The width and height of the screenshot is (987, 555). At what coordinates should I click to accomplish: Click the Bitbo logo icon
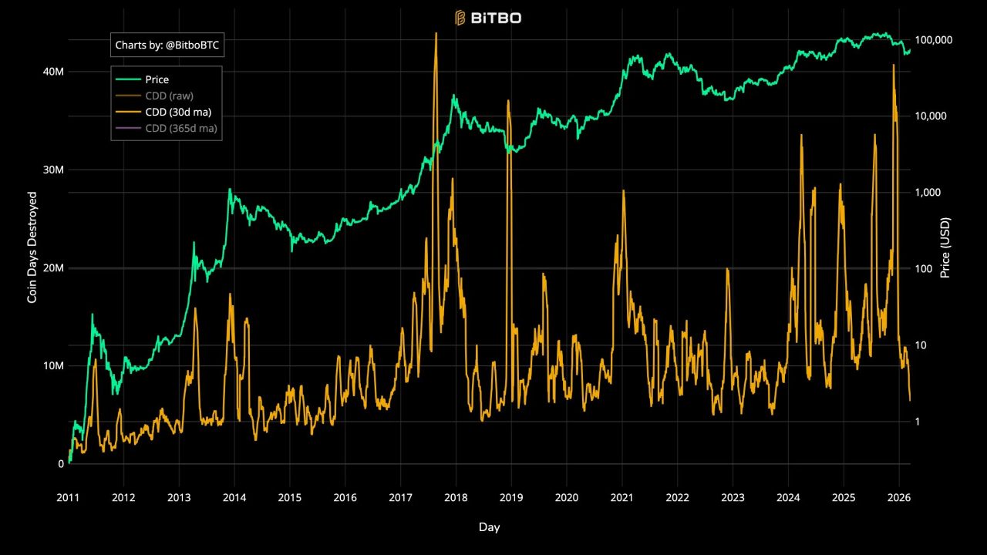point(460,17)
